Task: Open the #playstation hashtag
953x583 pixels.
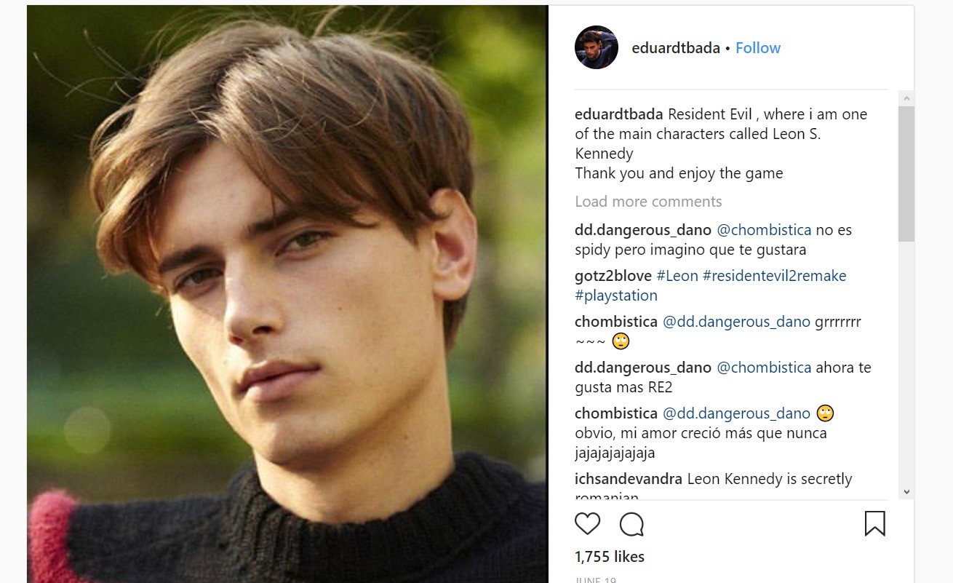Action: 615,296
